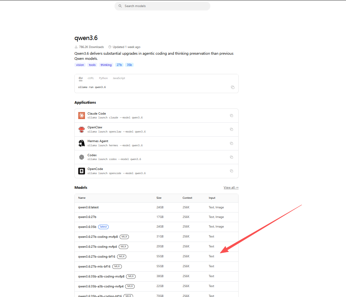Select the tools tag
The image size is (346, 297).
tap(92, 65)
